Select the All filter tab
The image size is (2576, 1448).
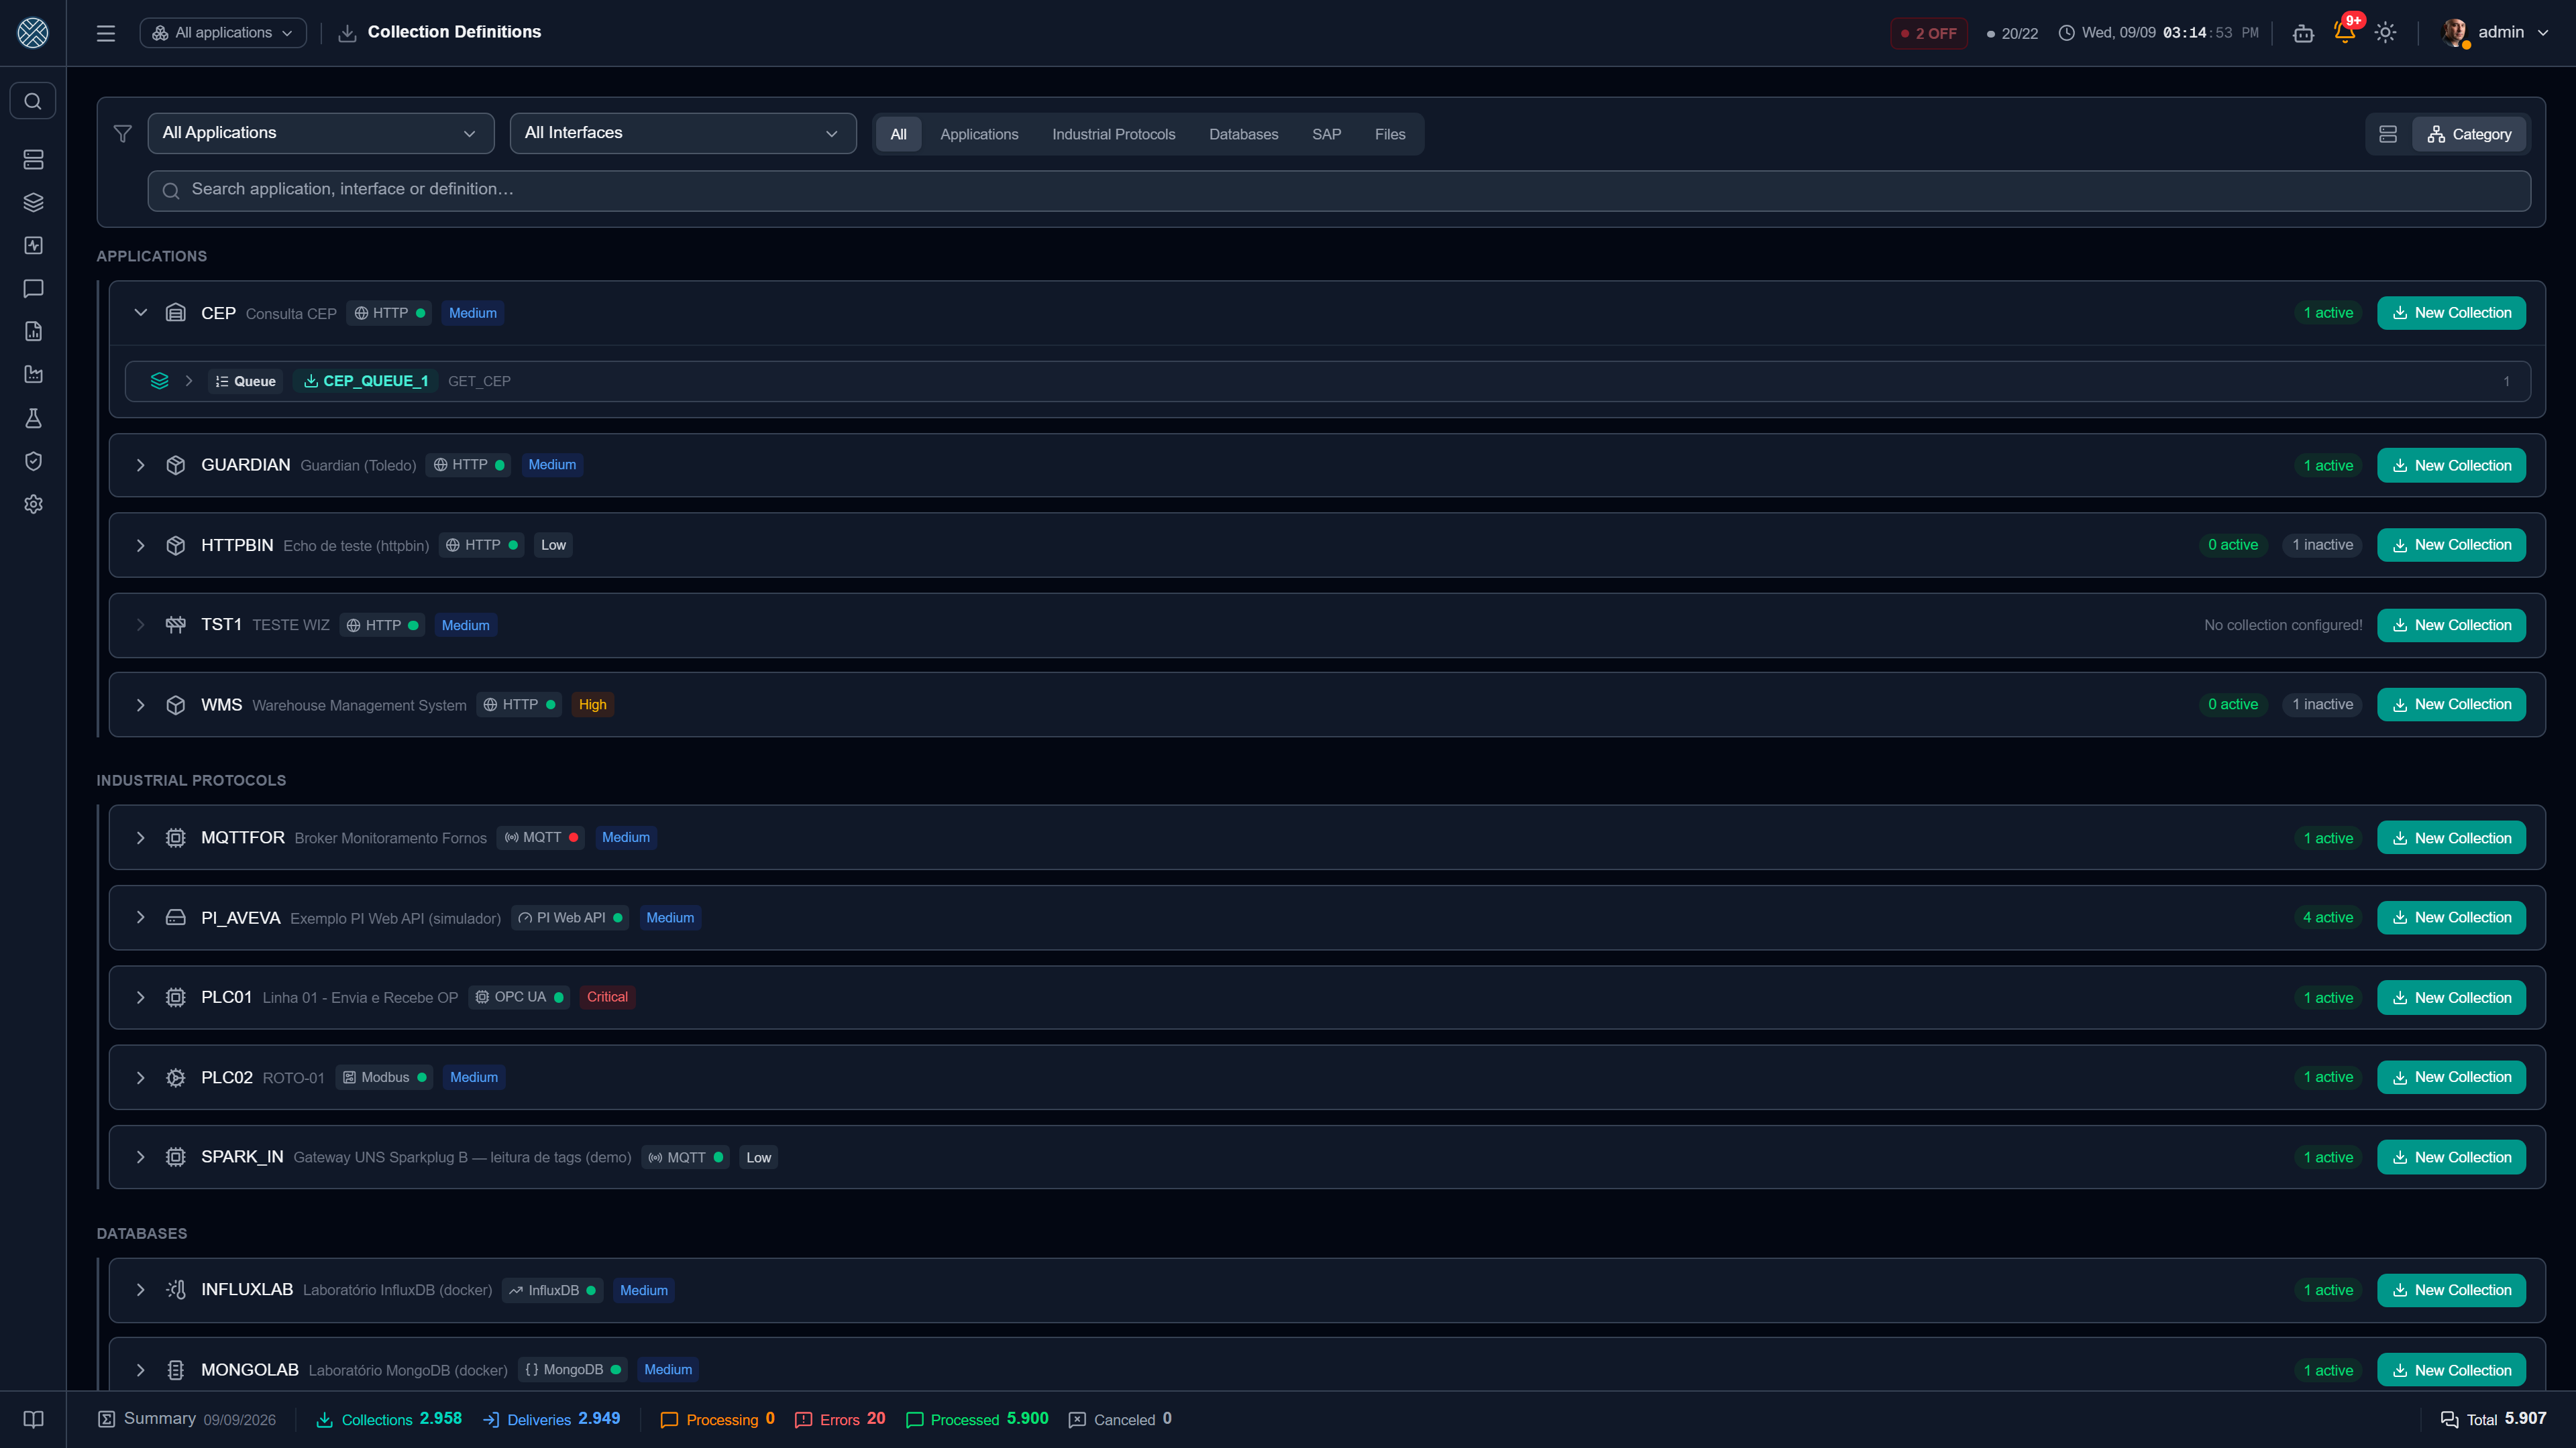point(899,134)
